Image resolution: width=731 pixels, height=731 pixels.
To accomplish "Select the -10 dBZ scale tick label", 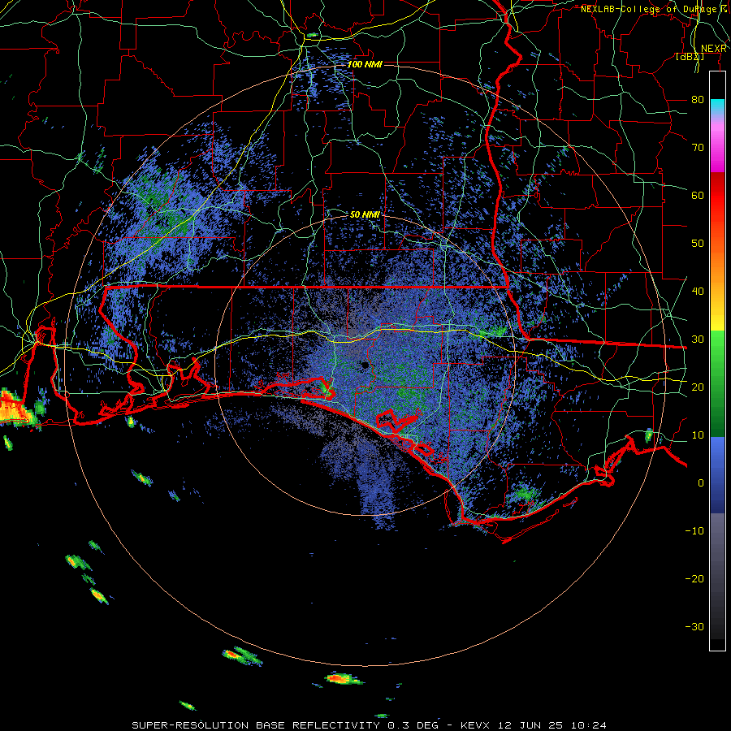I will pyautogui.click(x=694, y=530).
